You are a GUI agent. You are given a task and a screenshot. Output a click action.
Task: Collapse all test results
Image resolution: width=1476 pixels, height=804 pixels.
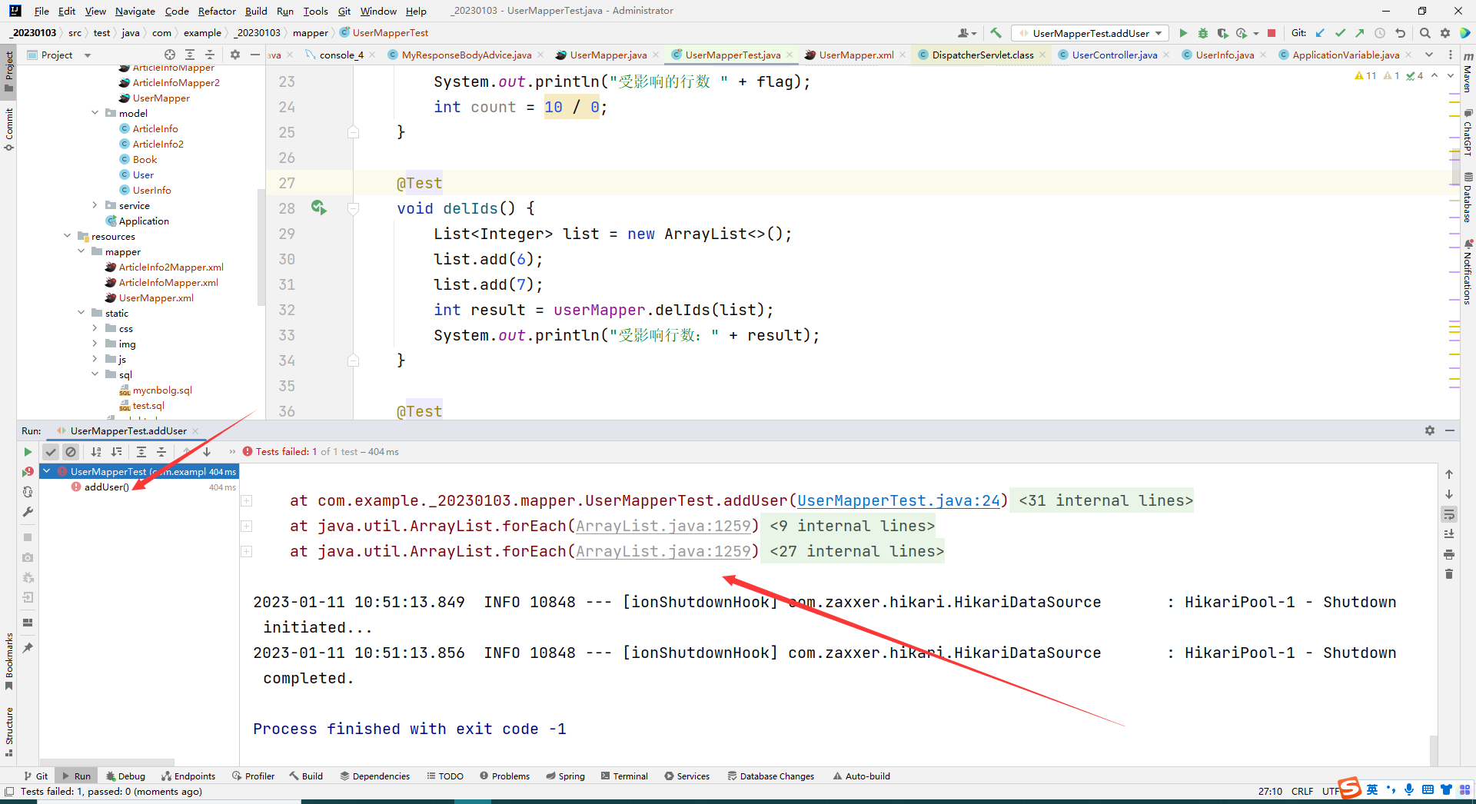tap(161, 452)
